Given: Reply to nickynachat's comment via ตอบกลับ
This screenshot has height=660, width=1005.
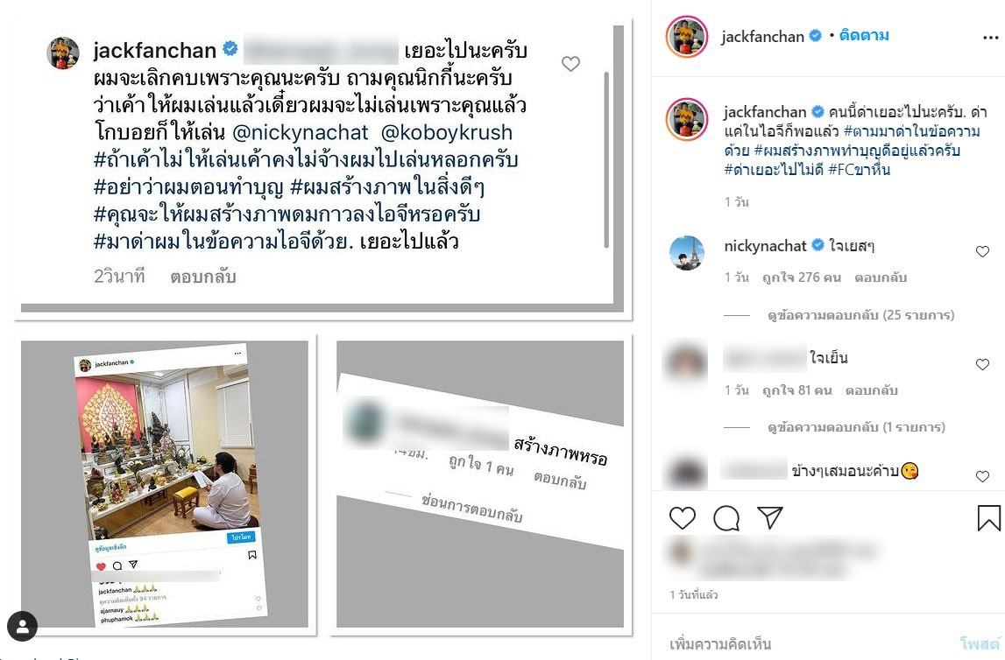Looking at the screenshot, I should tap(881, 277).
